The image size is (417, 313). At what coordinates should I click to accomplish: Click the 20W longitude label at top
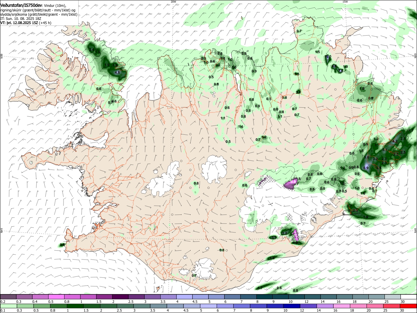point(173,2)
